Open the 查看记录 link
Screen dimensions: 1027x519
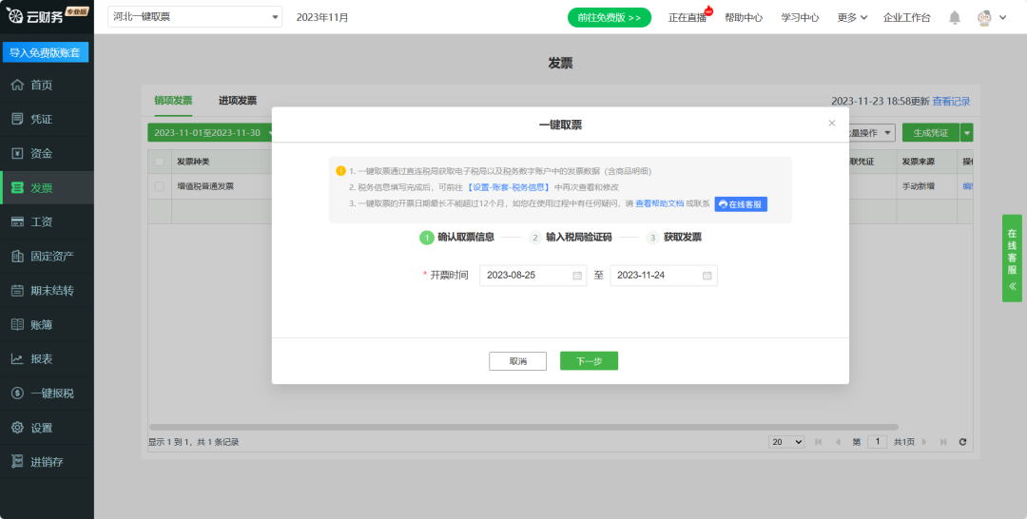click(951, 102)
